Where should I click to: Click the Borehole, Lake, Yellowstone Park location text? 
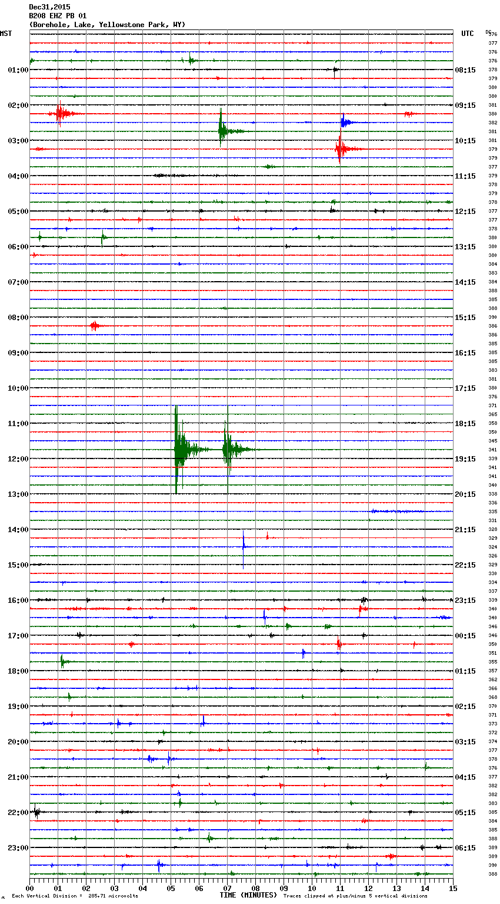(107, 25)
